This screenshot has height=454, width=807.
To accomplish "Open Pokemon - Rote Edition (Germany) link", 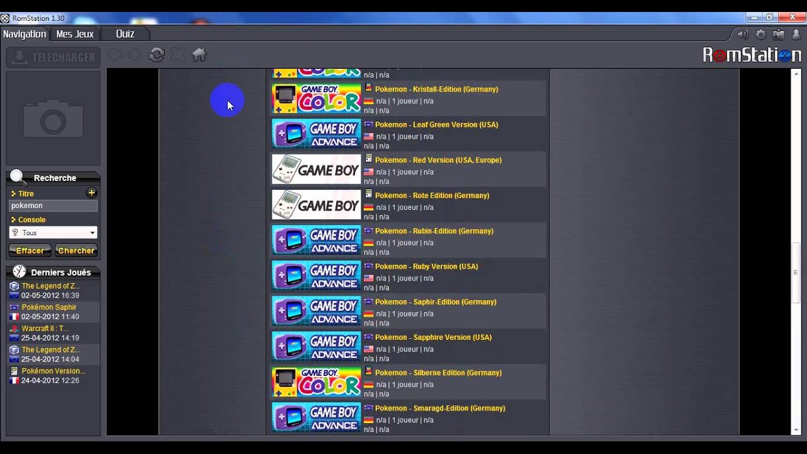I will [432, 195].
